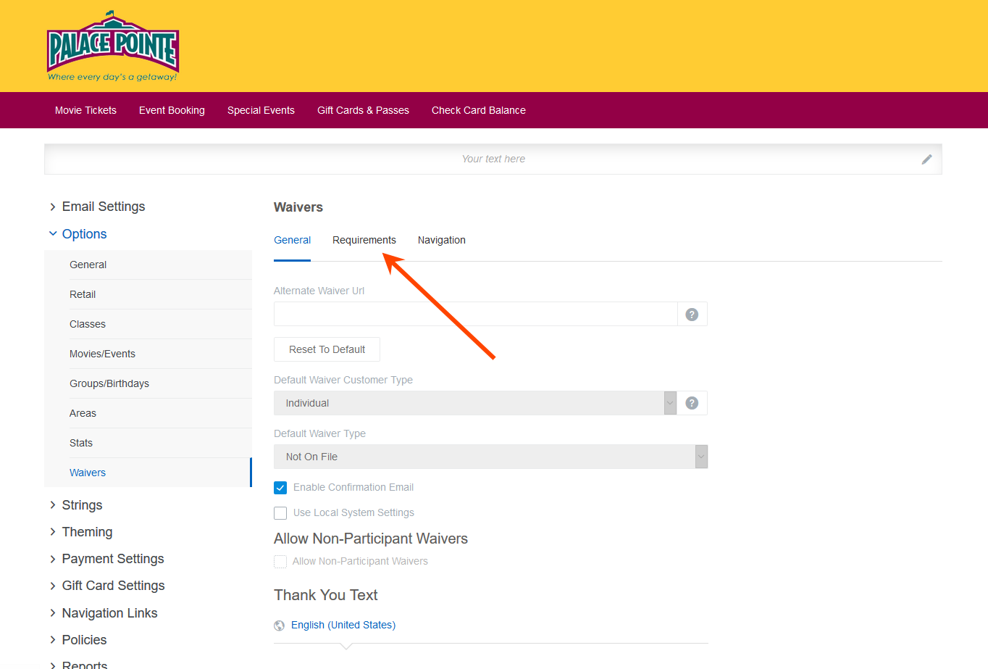Open Default Waiver Customer Type dropdown
Screen dimensions: 988x669
pos(474,403)
